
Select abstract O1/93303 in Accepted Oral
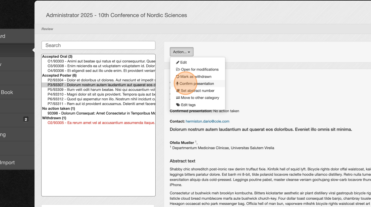[x=101, y=61]
